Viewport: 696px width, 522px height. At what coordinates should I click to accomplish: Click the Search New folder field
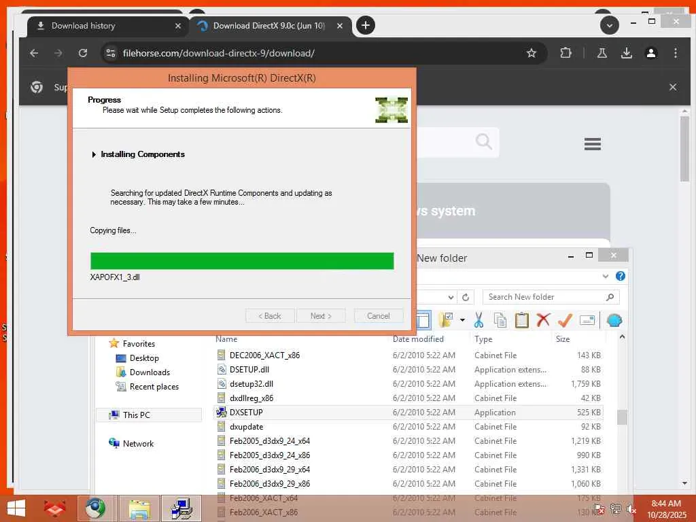551,297
